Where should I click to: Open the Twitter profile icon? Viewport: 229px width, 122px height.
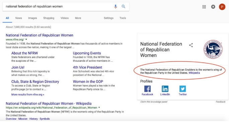182,89
